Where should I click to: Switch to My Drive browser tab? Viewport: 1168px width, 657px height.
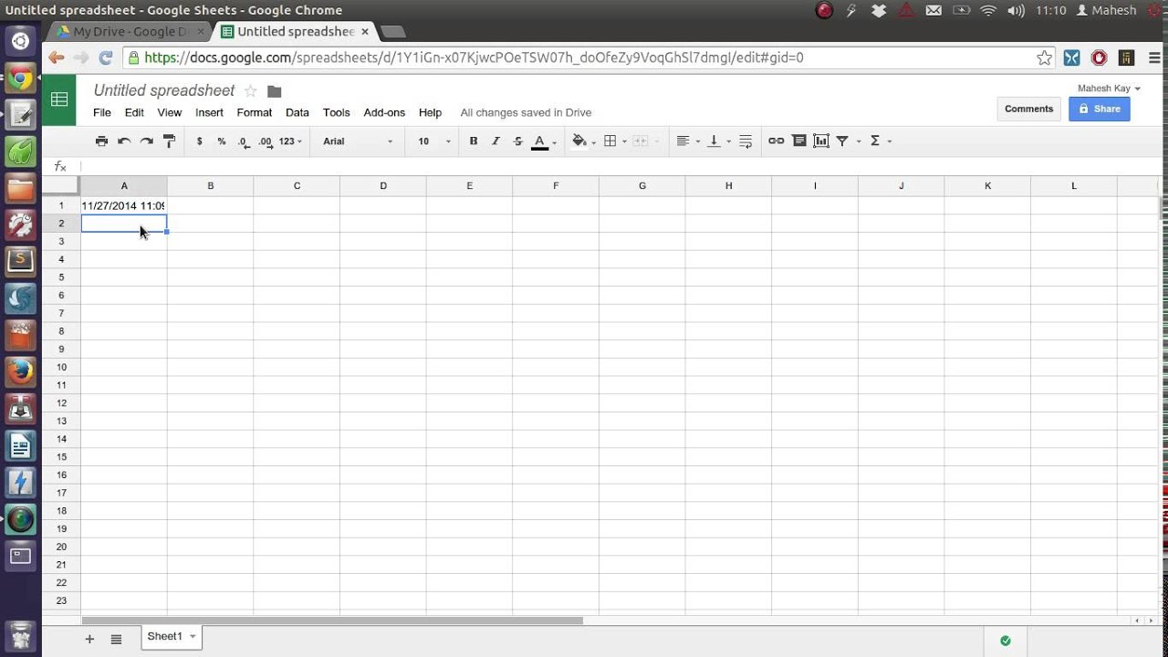(x=130, y=32)
